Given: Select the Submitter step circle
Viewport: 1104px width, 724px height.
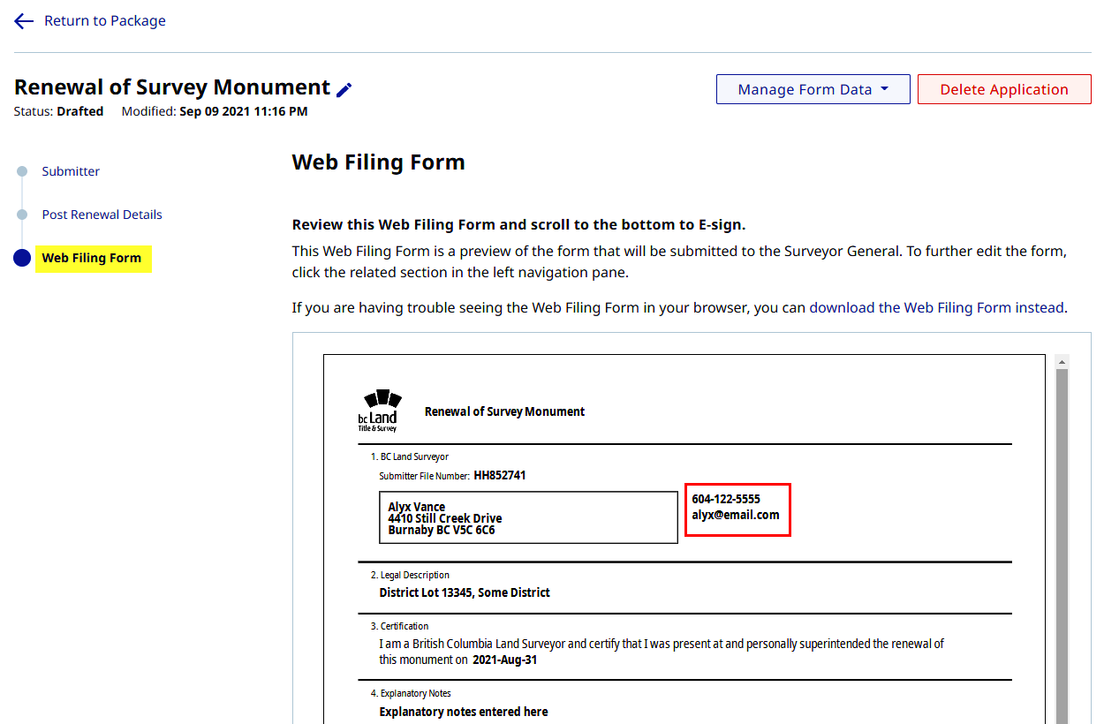Looking at the screenshot, I should [x=22, y=171].
